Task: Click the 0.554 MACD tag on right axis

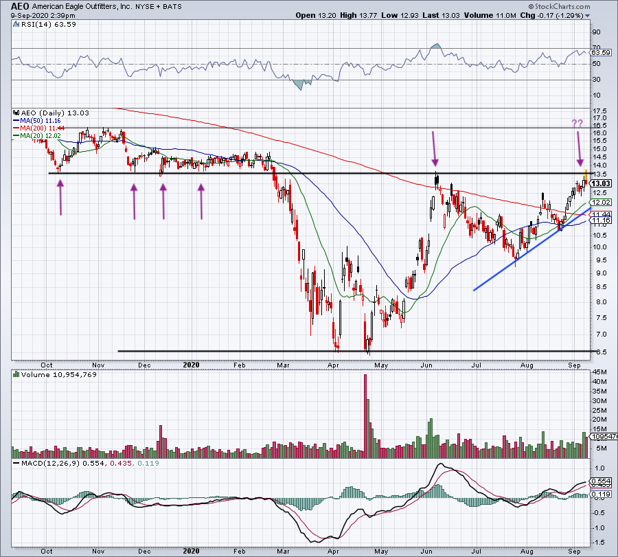Action: (x=601, y=481)
